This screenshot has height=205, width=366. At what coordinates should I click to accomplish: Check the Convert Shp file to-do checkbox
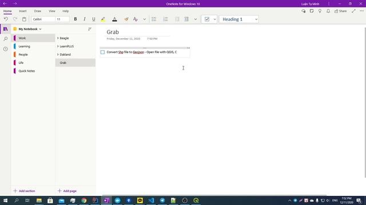click(x=102, y=52)
